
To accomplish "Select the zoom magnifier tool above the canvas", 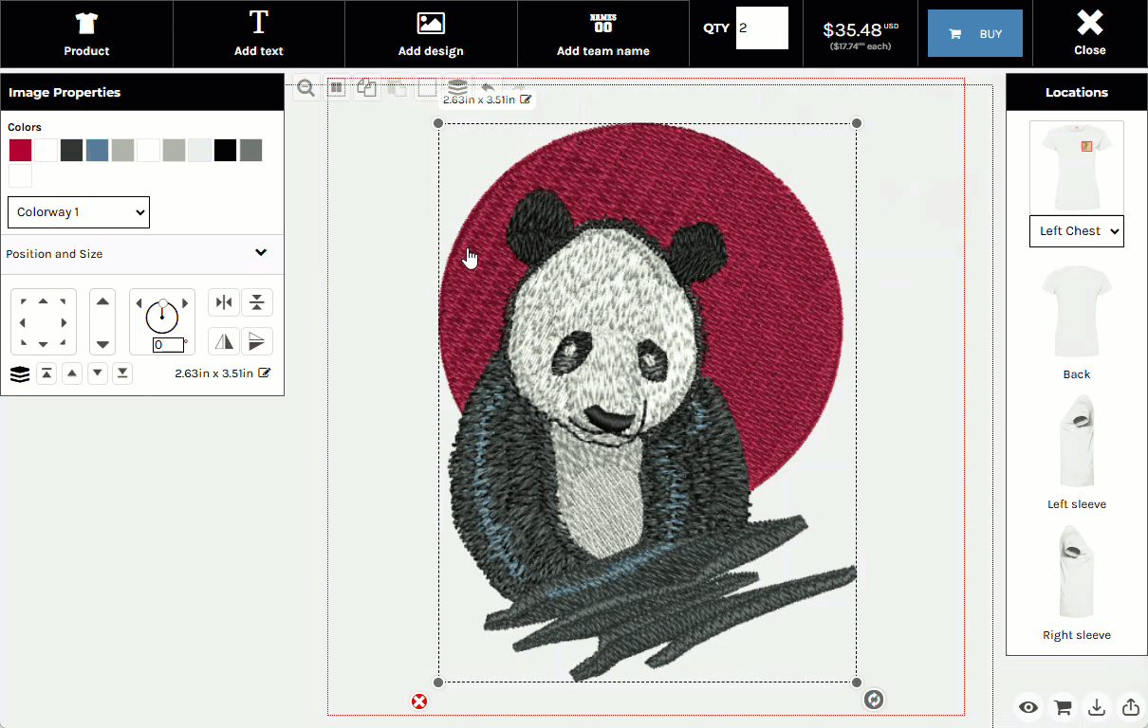I will (306, 87).
